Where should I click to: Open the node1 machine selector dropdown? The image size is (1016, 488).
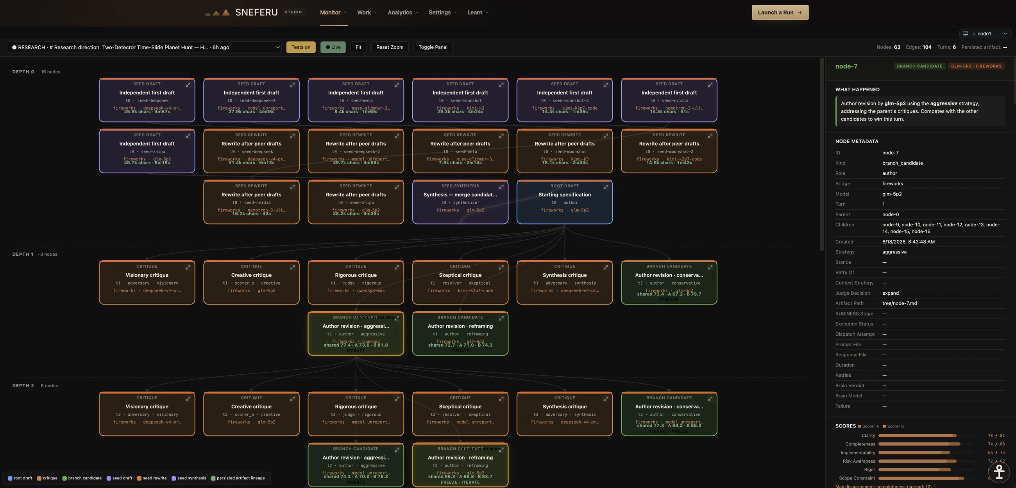985,34
